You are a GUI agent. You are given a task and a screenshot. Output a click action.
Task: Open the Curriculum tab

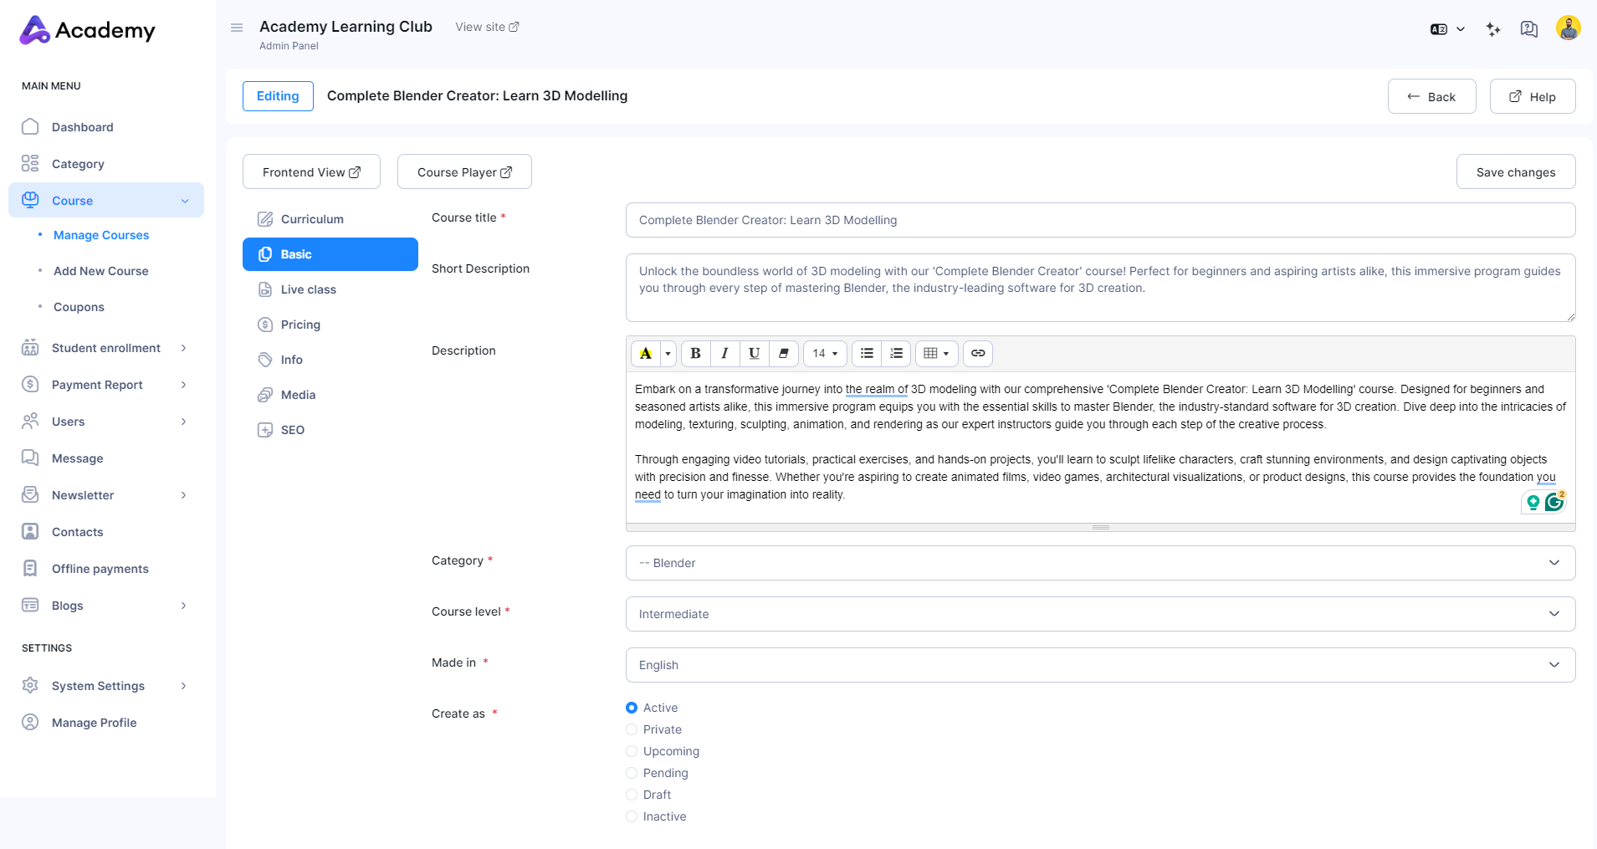coord(311,219)
